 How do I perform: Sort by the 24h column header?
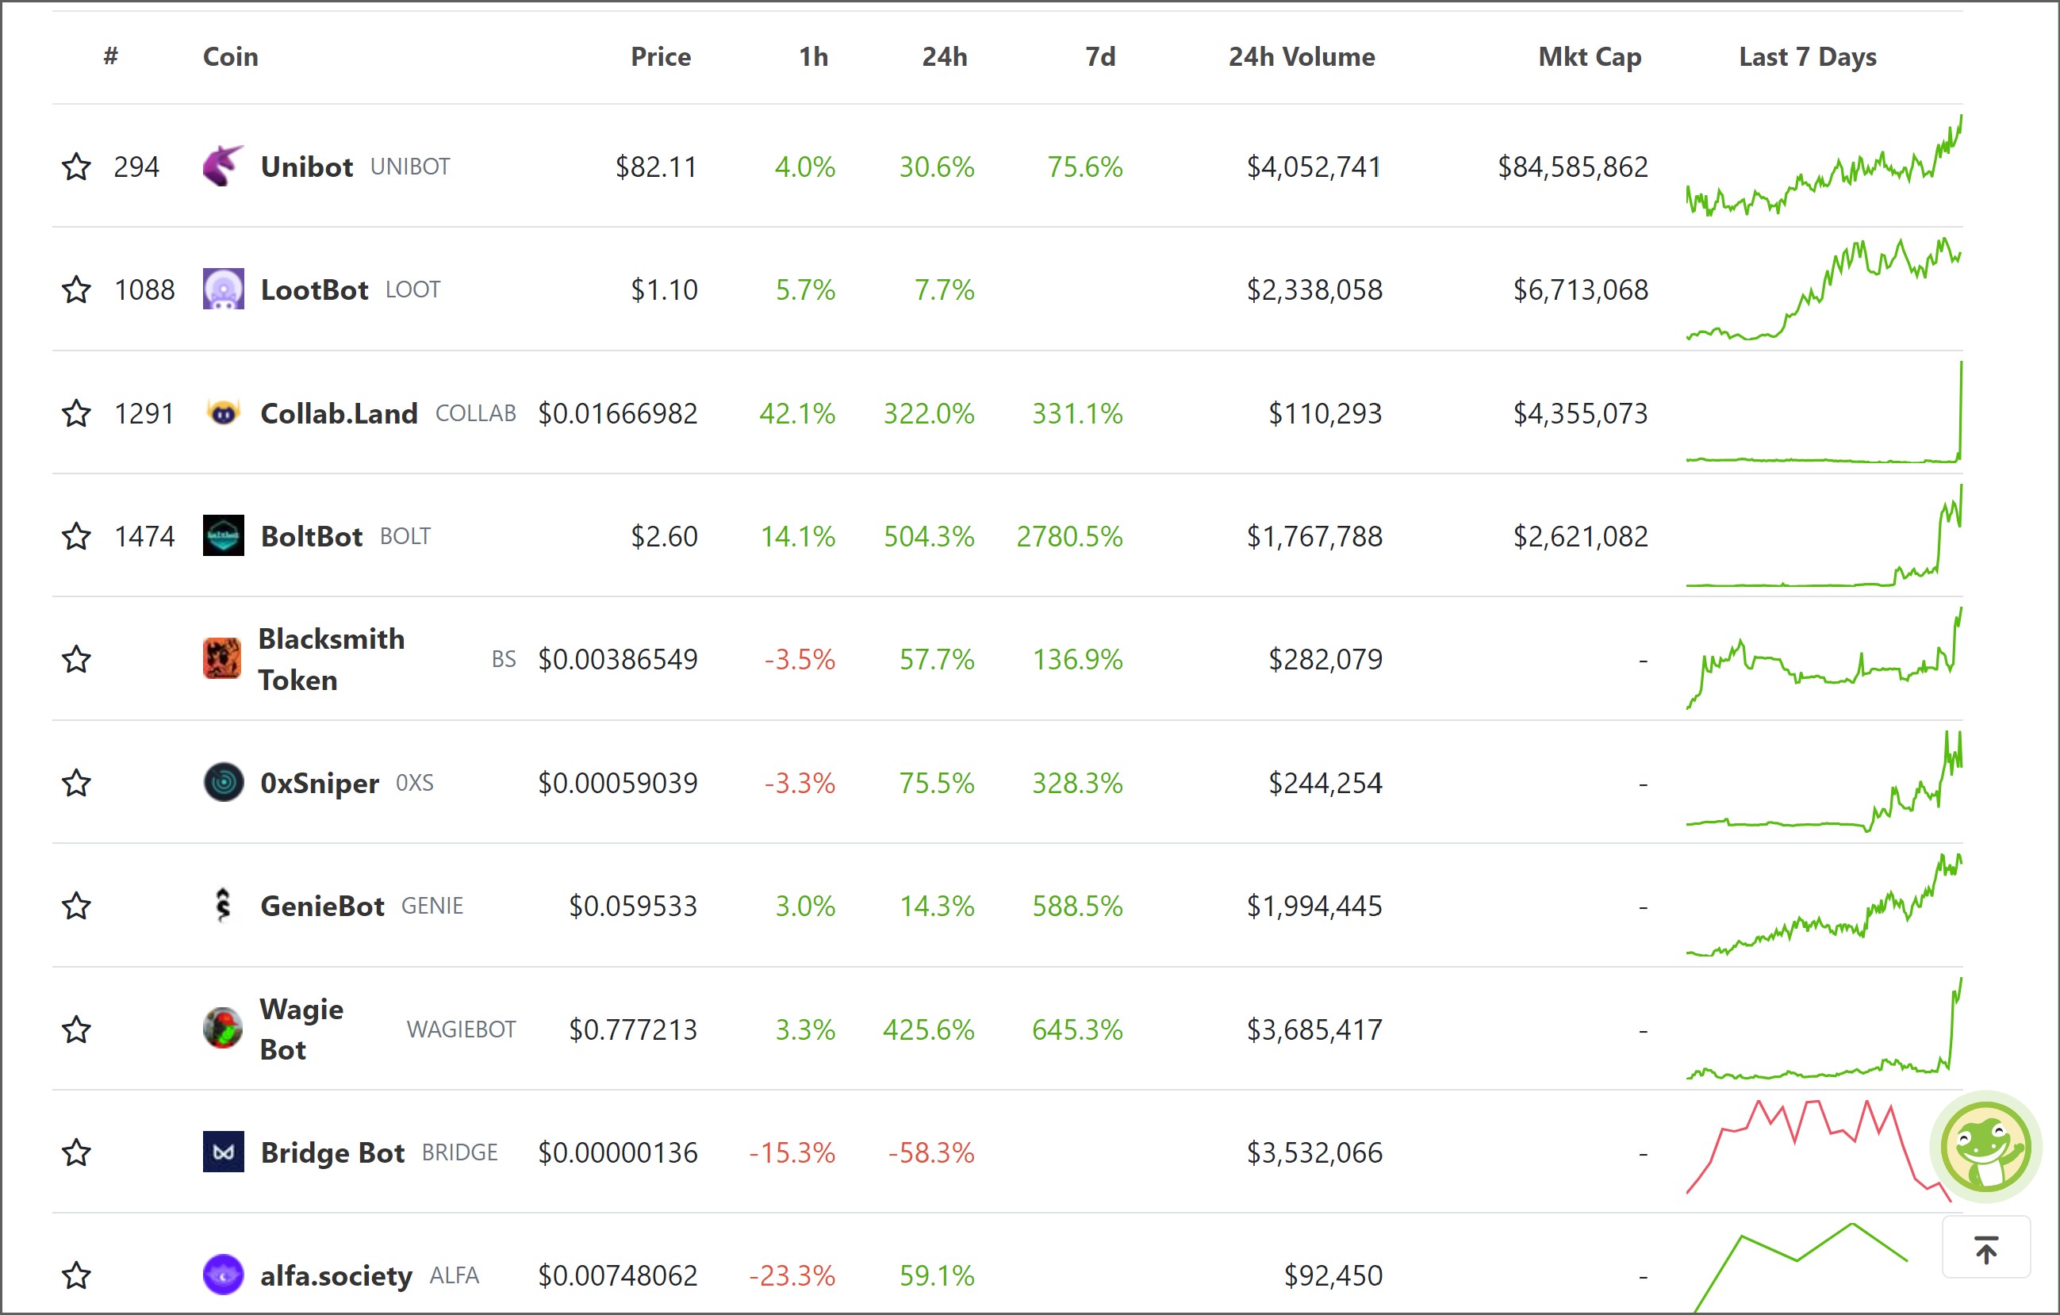click(945, 56)
